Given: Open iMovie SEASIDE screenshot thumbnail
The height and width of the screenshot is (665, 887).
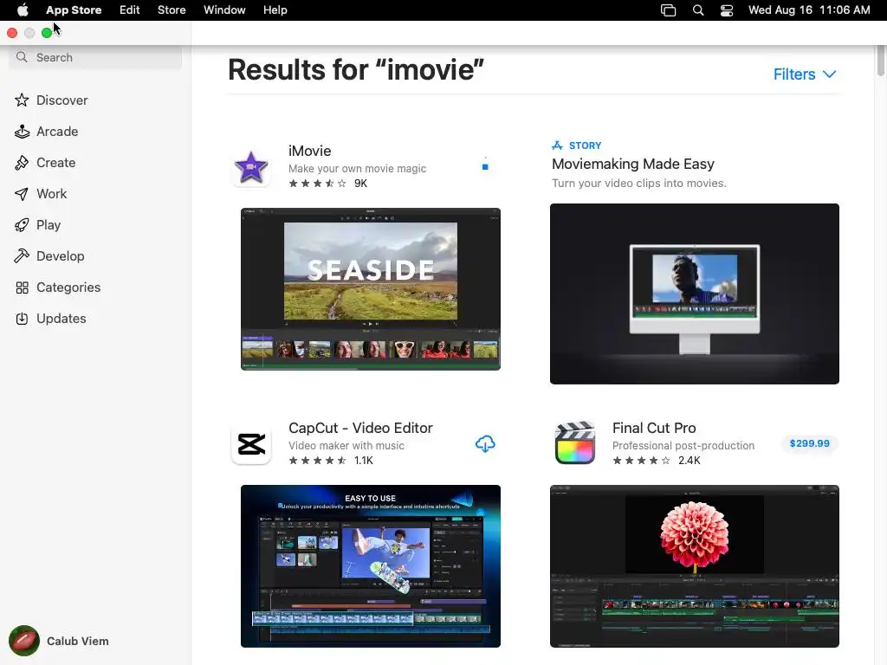Looking at the screenshot, I should 371,289.
